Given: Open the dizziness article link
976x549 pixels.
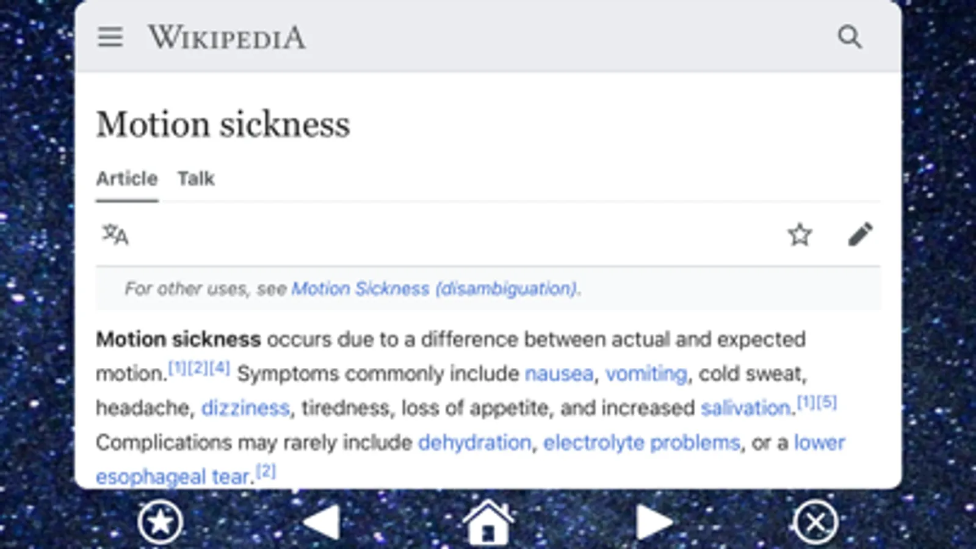Looking at the screenshot, I should (x=245, y=407).
